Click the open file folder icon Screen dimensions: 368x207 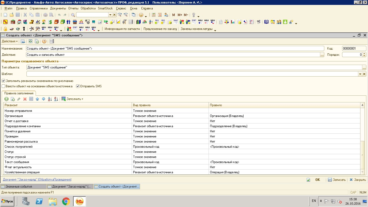pos(12,15)
